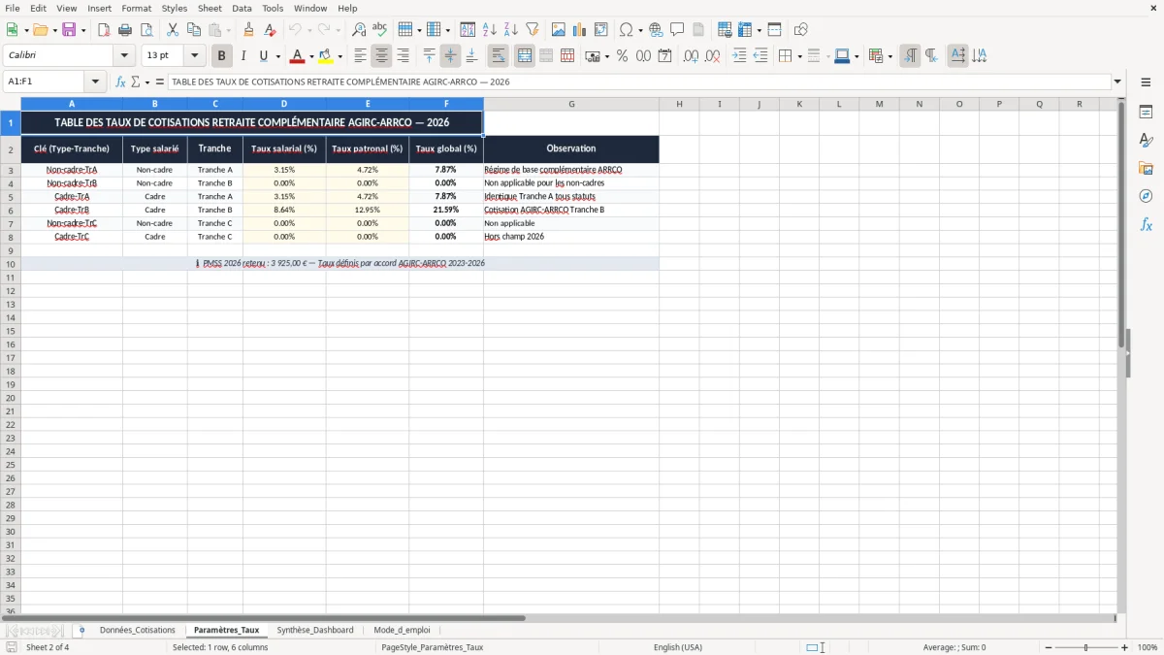Open the sidebar Navigator deck
The width and height of the screenshot is (1164, 655).
click(x=1146, y=197)
